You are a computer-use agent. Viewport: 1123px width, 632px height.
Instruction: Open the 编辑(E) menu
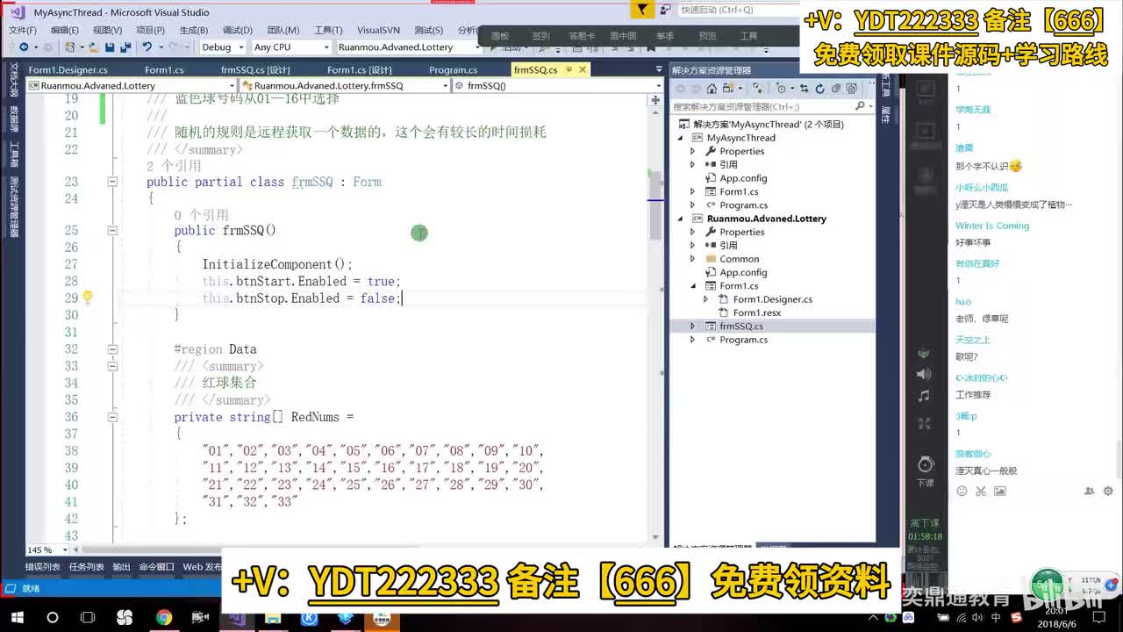coord(65,30)
